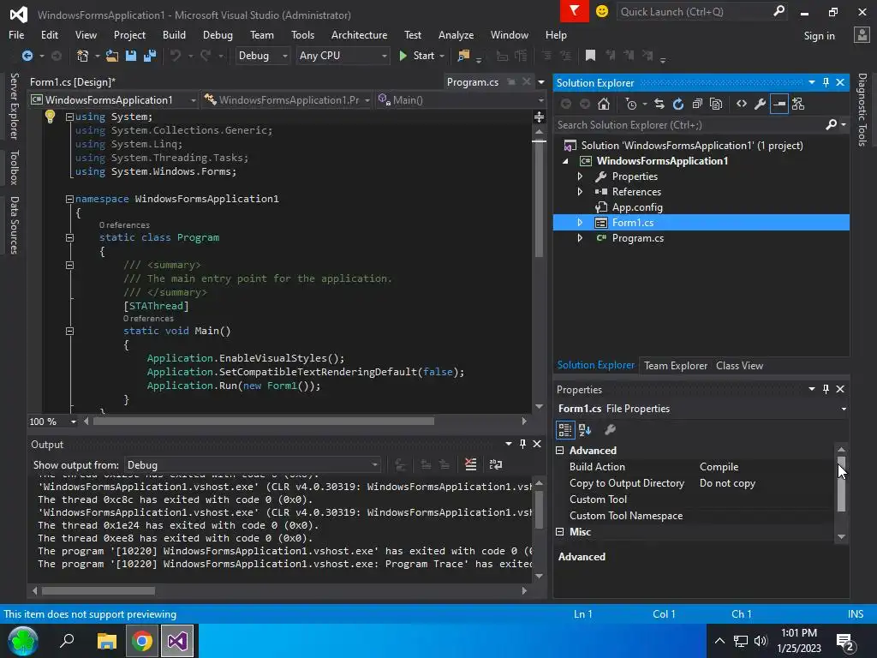Viewport: 877px width, 658px height.
Task: Click the Navigate Backward arrow icon
Action: (x=27, y=56)
